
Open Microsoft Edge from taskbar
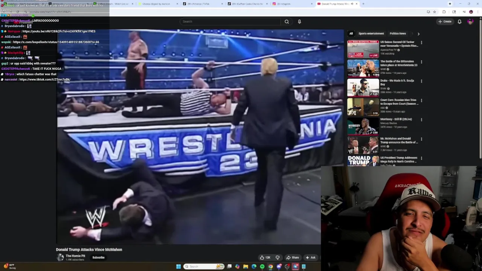[254, 266]
